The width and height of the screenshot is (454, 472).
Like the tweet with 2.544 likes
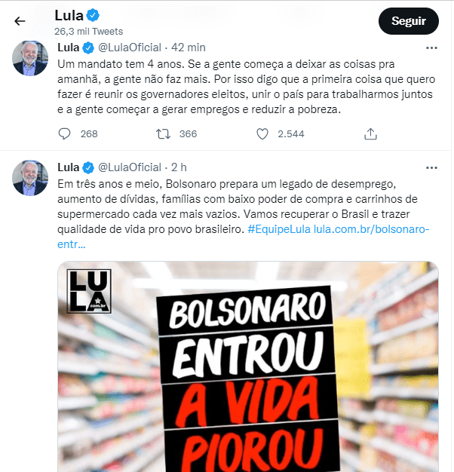[x=262, y=134]
